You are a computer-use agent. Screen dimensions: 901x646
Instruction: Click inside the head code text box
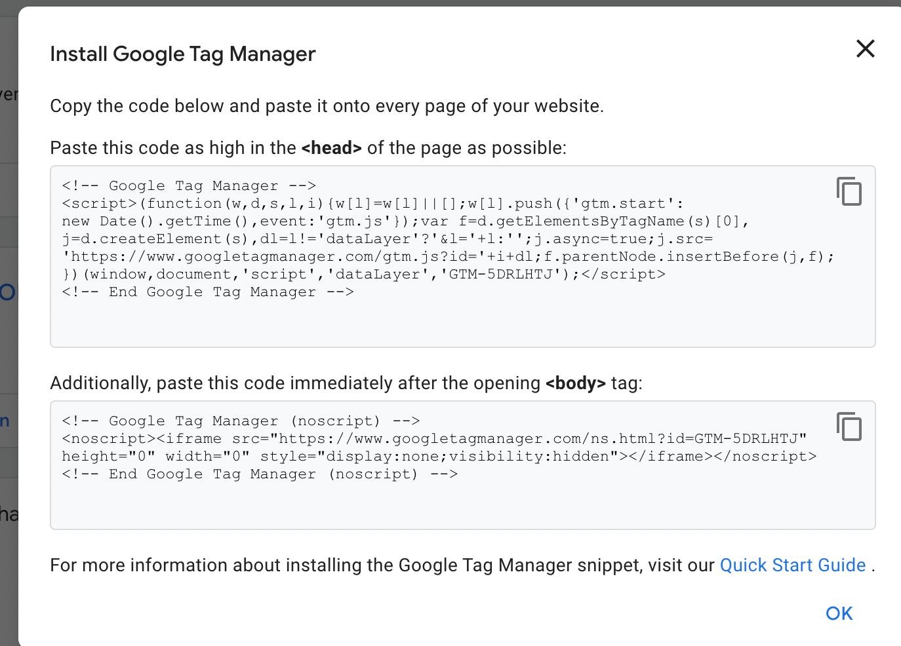click(463, 256)
